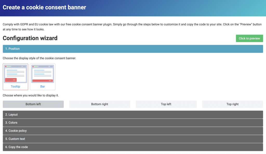
Task: Expand the 3. Colors section
Action: coord(133,123)
